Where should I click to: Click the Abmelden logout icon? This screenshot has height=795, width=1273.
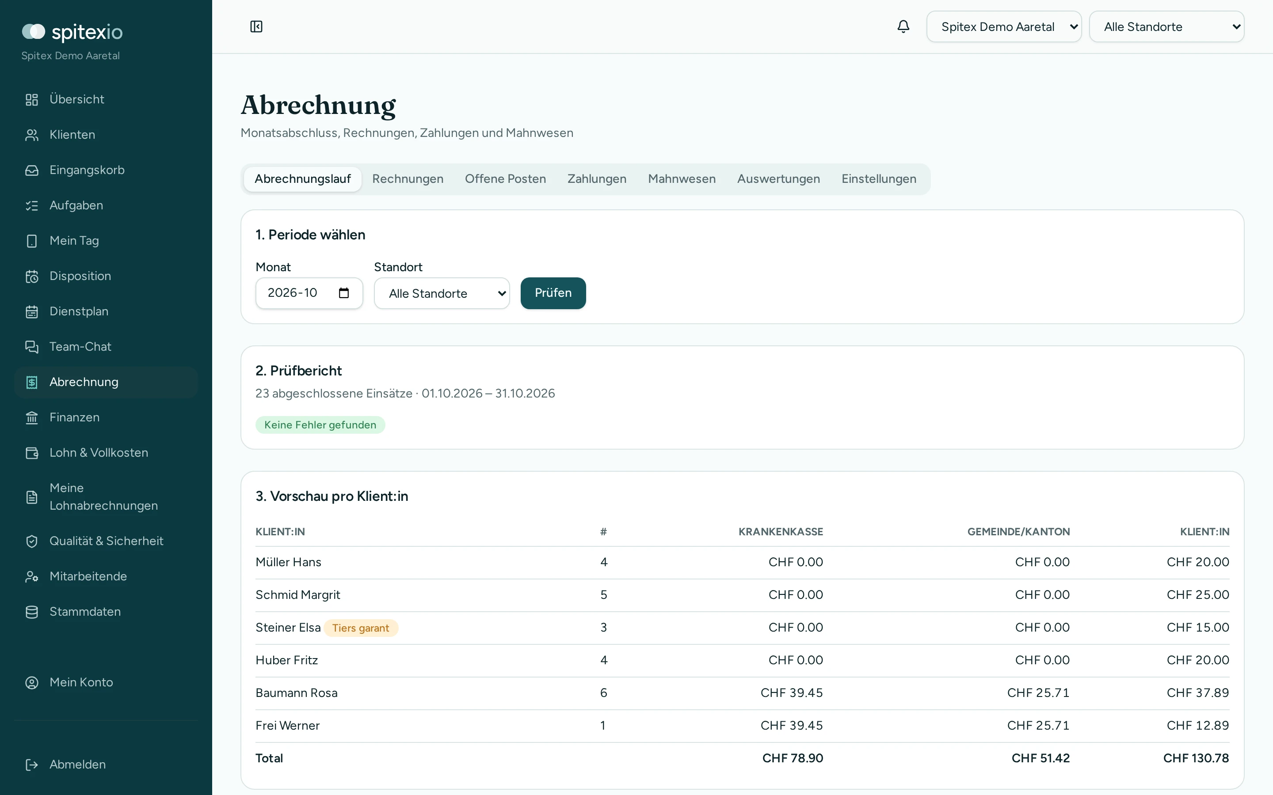coord(31,764)
